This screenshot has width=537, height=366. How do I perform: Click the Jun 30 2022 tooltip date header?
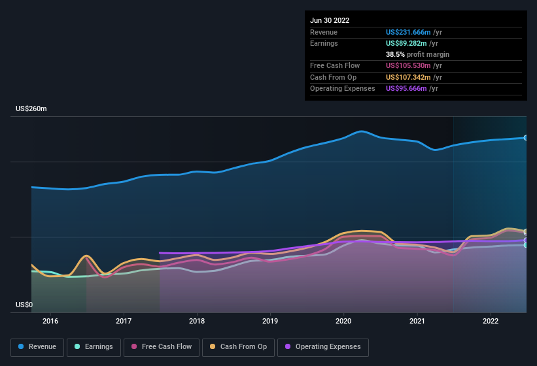tap(330, 20)
